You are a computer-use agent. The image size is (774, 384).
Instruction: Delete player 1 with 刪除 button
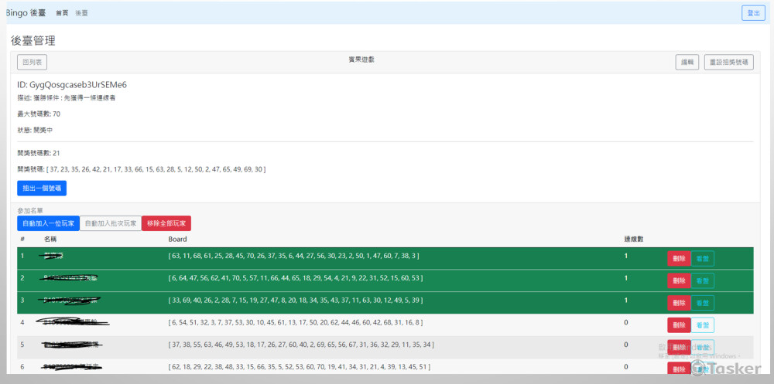click(x=679, y=259)
